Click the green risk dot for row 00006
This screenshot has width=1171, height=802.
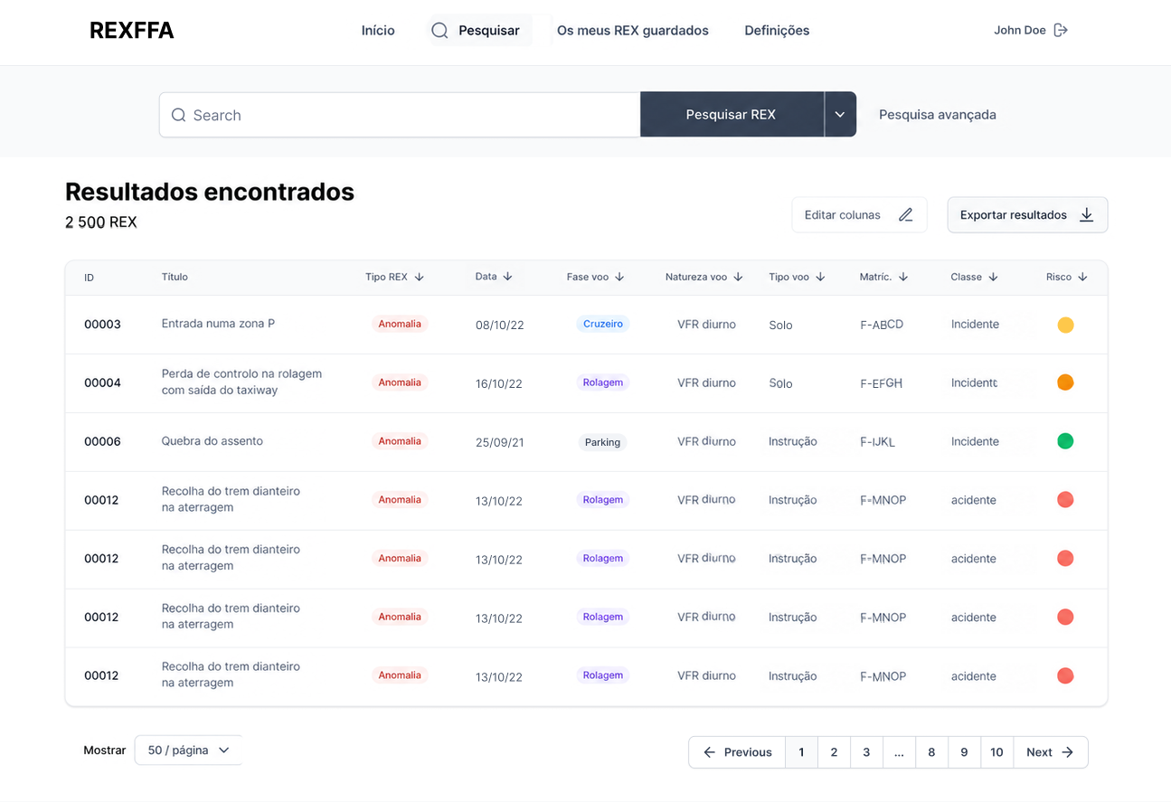(1065, 441)
